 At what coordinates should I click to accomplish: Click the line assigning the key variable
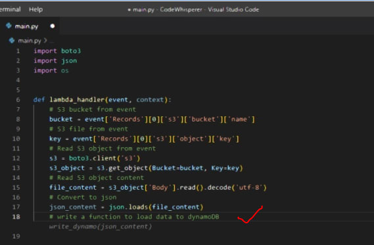[144, 139]
